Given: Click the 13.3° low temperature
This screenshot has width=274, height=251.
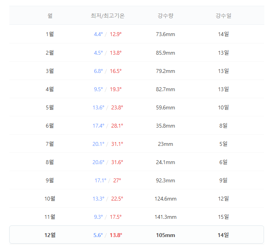Looking at the screenshot, I should click(x=98, y=199).
